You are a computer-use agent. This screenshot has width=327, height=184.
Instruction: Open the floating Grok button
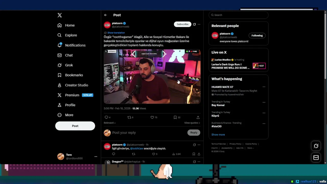(x=316, y=146)
